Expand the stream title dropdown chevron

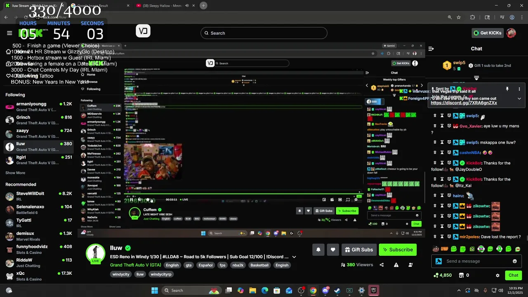[x=294, y=257]
